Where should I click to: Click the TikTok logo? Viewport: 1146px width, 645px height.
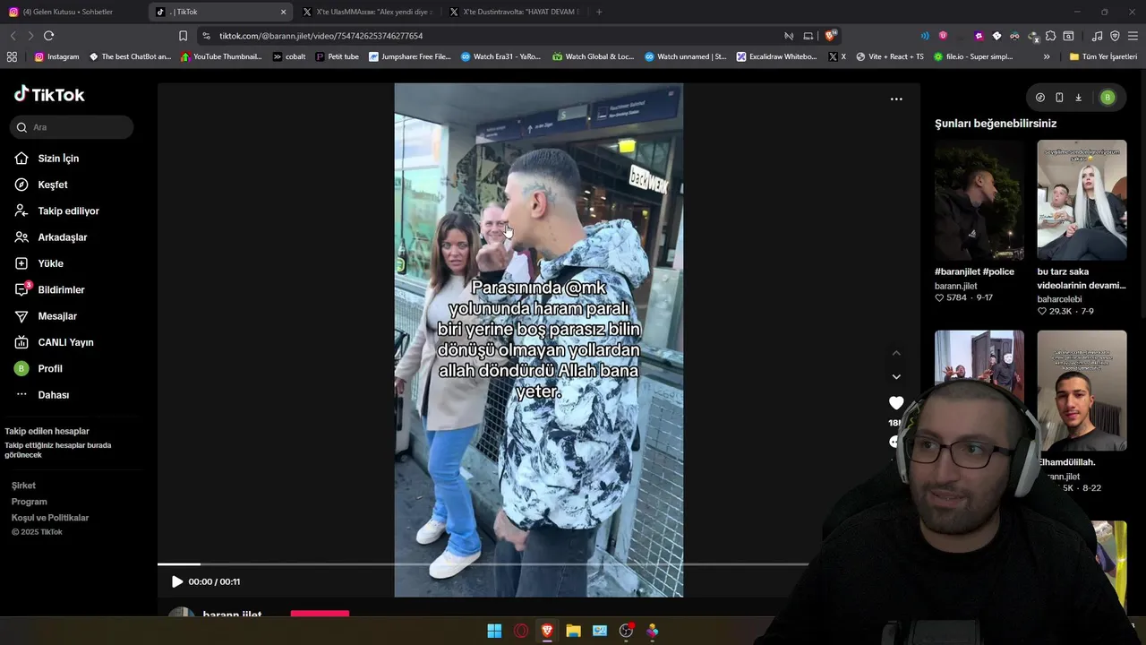coord(49,94)
